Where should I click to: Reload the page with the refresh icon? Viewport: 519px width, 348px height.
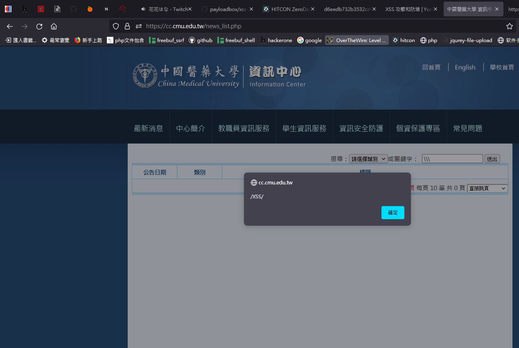pyautogui.click(x=39, y=26)
